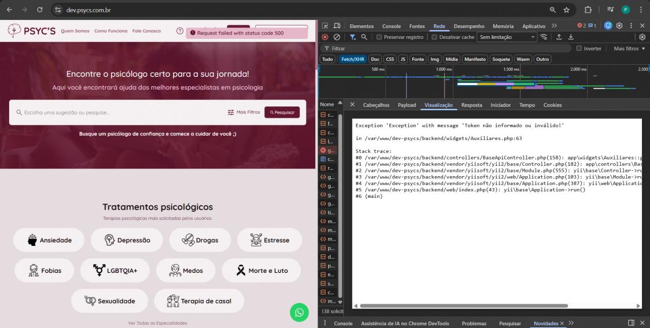This screenshot has height=328, width=650.
Task: Clear the network log
Action: tap(336, 37)
